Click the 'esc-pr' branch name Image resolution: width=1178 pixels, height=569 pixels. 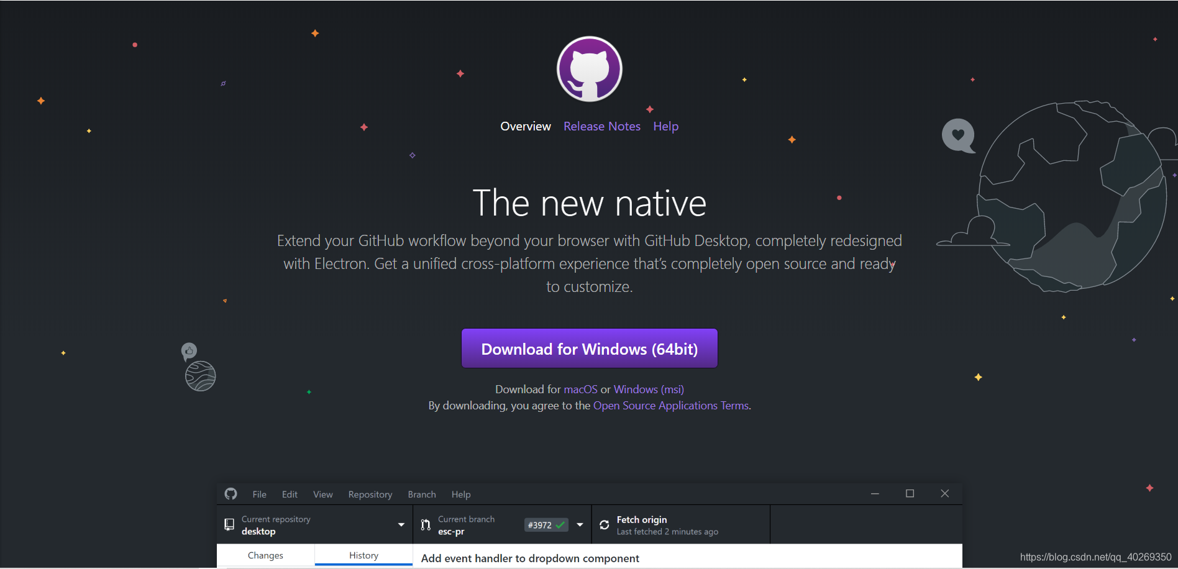coord(451,532)
